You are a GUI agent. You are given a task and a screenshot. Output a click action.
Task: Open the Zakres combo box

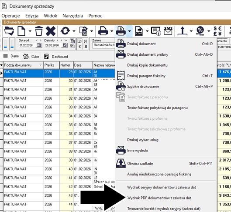[104, 45]
